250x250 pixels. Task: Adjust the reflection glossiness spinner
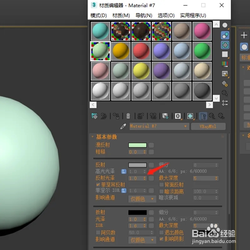tap(145, 178)
